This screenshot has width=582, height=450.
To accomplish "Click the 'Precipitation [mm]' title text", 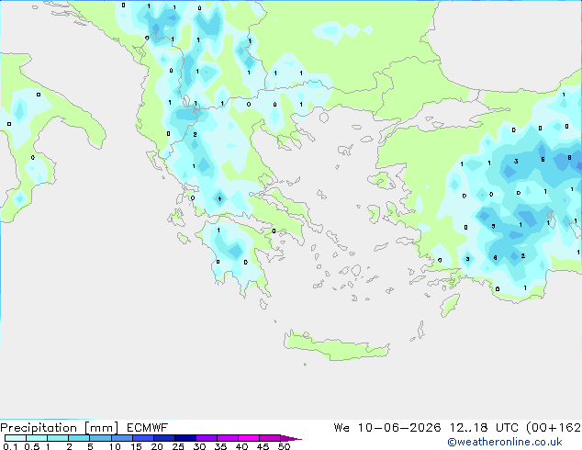I will 60,428.
